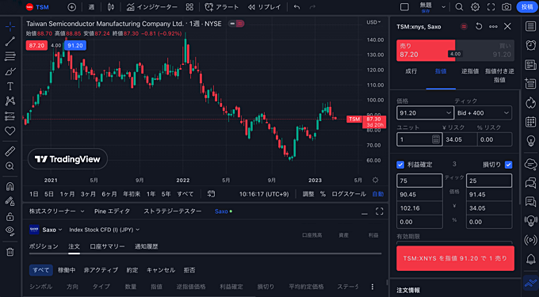Switch to 逆指値 stop order tab
Screen dimensions: 539x297
pyautogui.click(x=470, y=71)
